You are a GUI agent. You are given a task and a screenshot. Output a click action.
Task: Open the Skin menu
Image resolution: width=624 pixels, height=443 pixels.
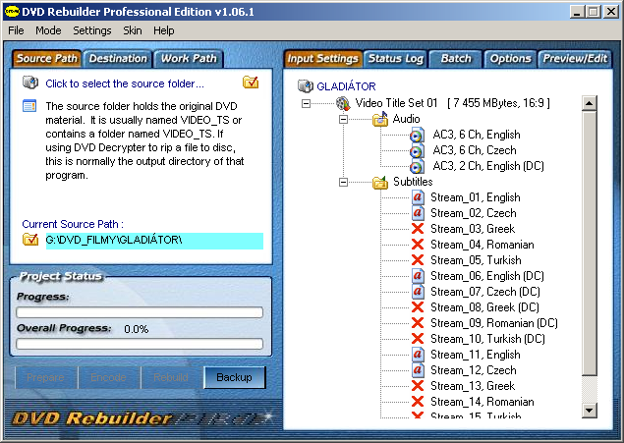[133, 30]
